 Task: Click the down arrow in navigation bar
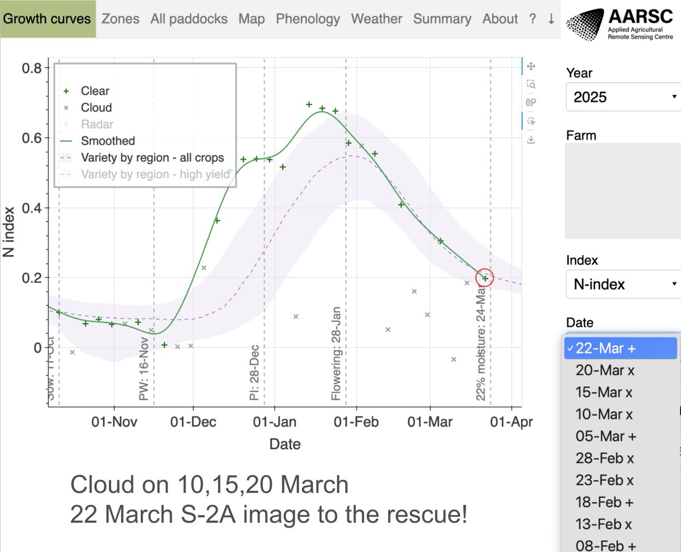[x=551, y=19]
